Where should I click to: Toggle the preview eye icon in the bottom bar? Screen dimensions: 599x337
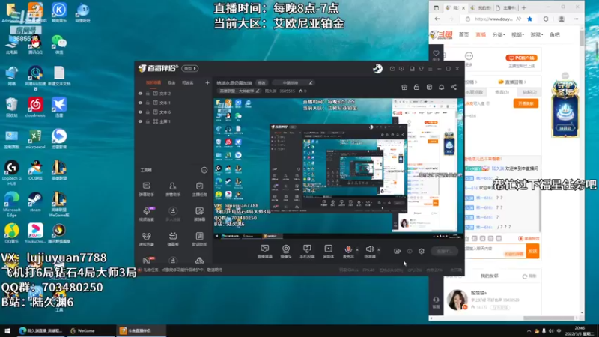(x=409, y=251)
